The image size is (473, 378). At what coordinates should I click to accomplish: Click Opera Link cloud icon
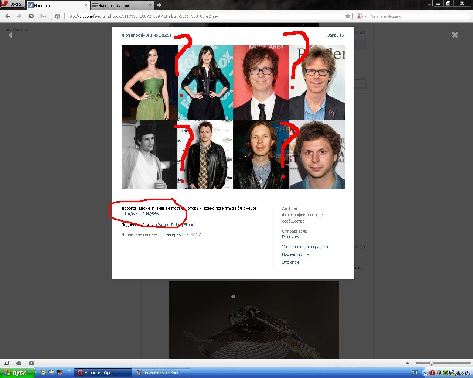pos(19,363)
